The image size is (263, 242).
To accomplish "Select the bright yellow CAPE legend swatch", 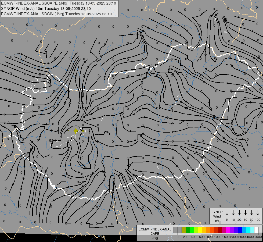I will point(200,230).
